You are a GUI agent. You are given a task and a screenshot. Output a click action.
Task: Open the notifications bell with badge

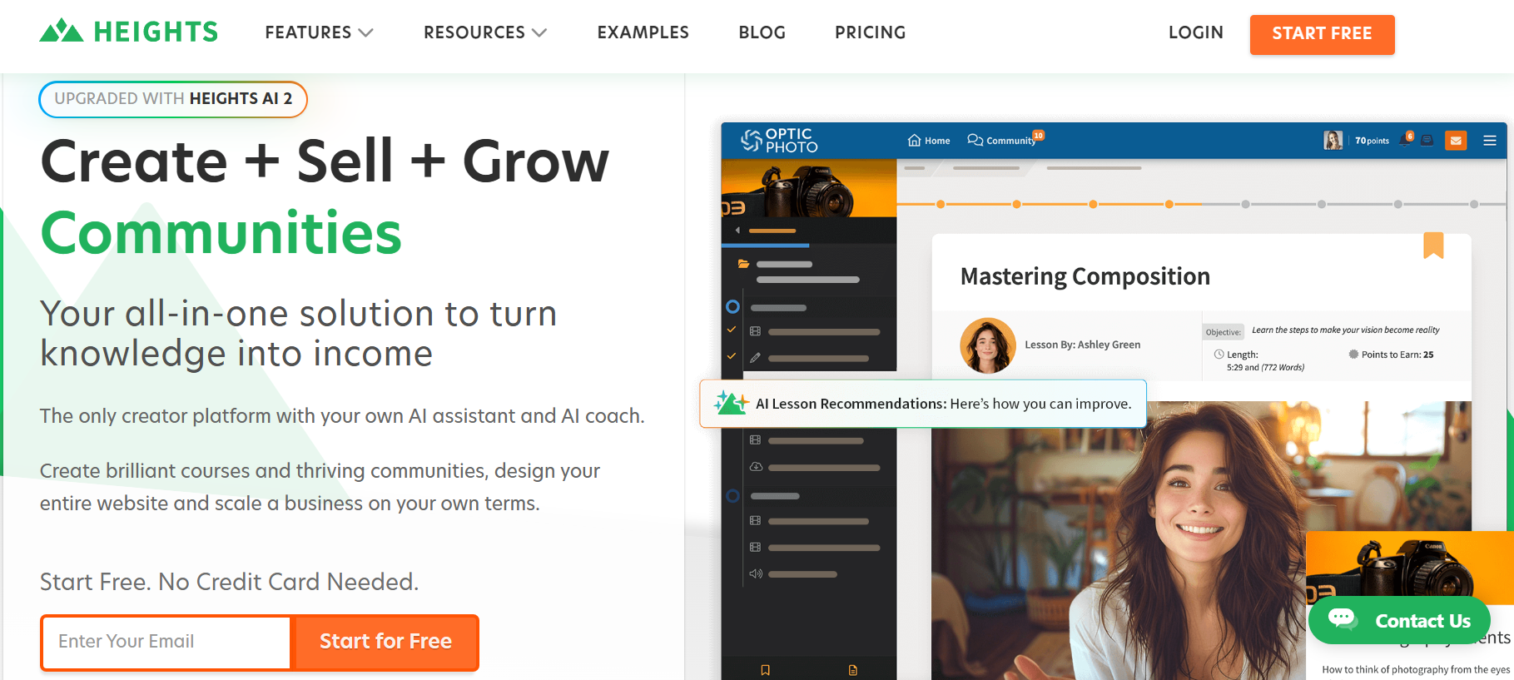(1406, 140)
